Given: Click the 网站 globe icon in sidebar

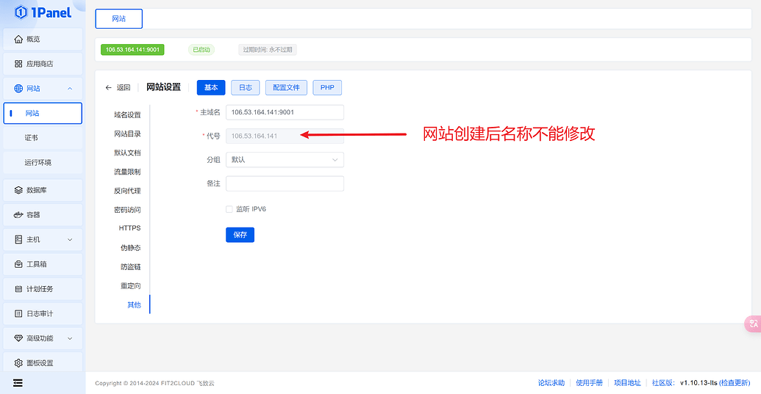Looking at the screenshot, I should pyautogui.click(x=18, y=89).
